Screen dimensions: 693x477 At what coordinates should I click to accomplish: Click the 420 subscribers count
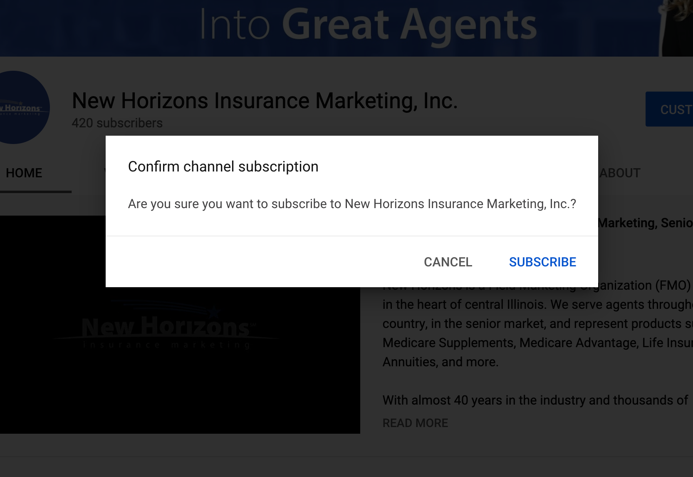[x=117, y=123]
